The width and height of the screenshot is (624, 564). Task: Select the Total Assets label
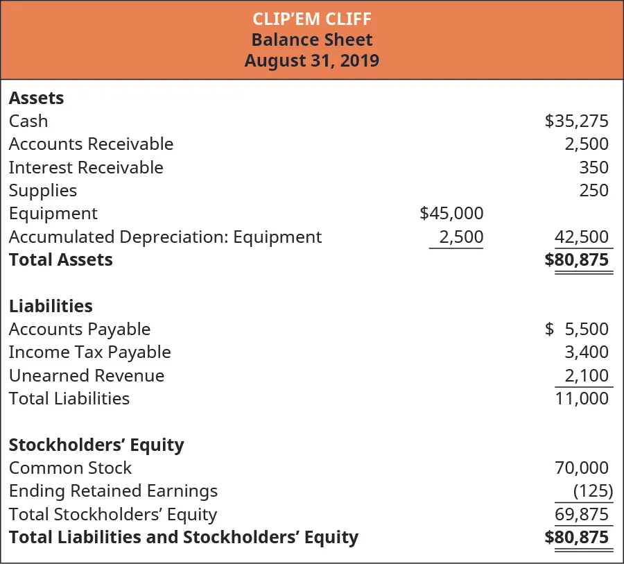[x=60, y=260]
